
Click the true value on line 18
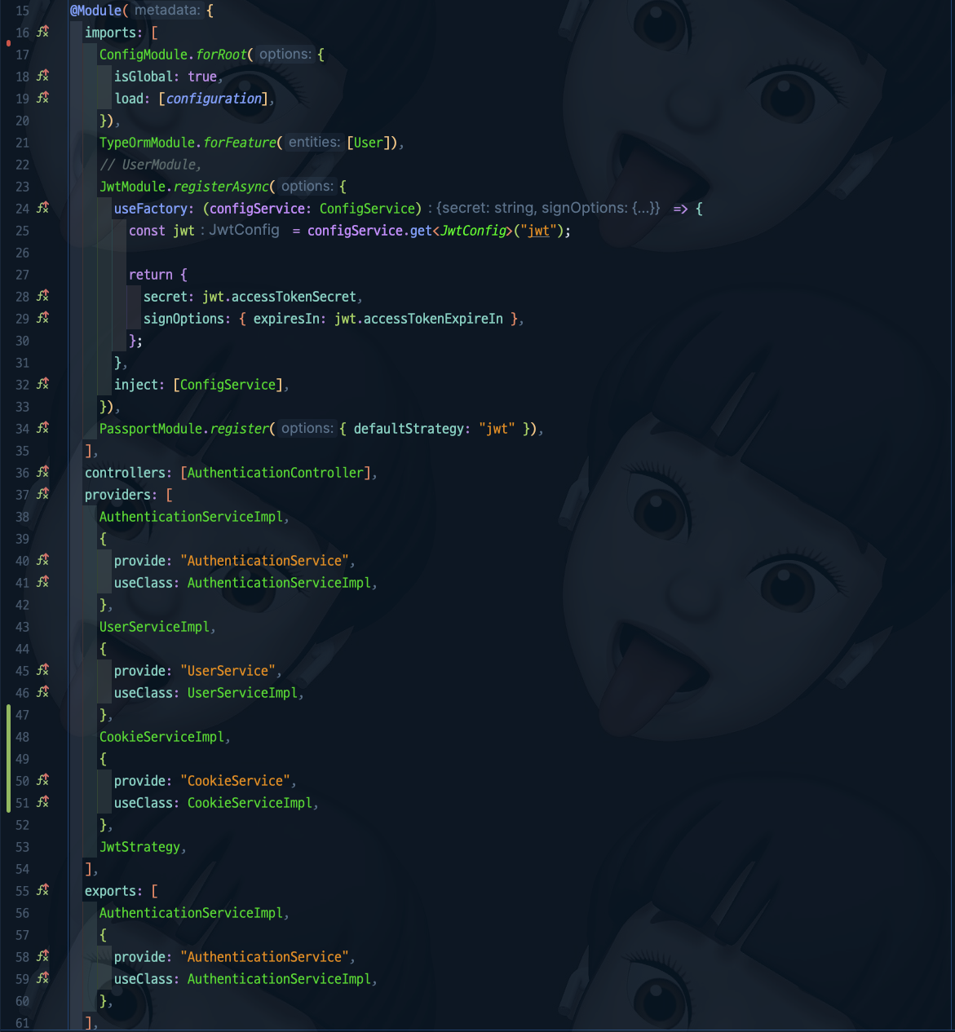point(202,77)
